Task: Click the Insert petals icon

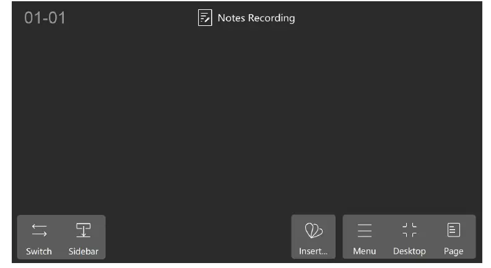Action: point(313,230)
